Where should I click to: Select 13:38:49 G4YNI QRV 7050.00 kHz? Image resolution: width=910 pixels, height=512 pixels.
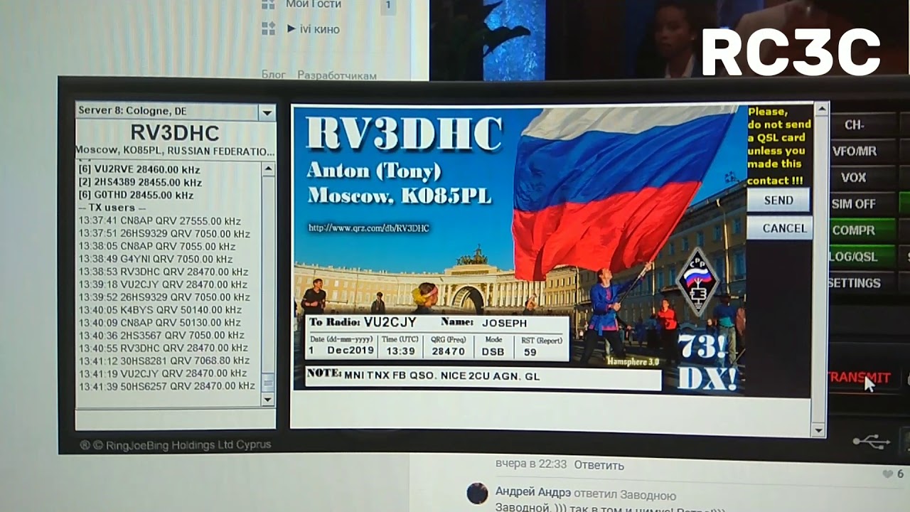[156, 259]
